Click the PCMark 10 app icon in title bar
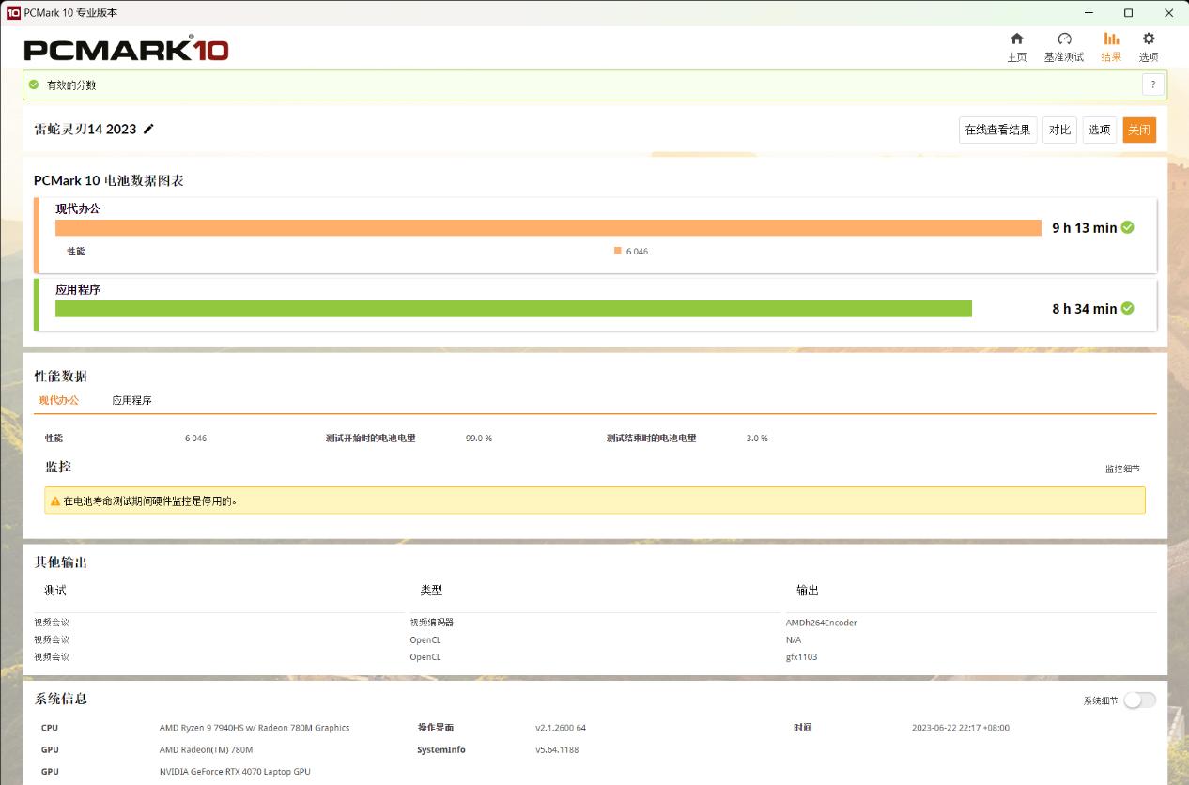This screenshot has width=1189, height=785. (x=13, y=13)
